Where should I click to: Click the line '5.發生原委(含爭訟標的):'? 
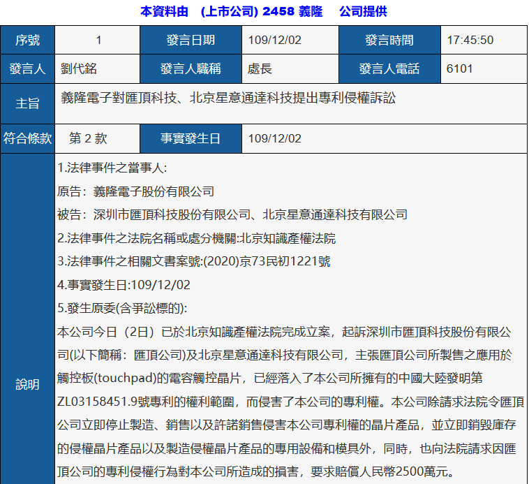(x=122, y=309)
